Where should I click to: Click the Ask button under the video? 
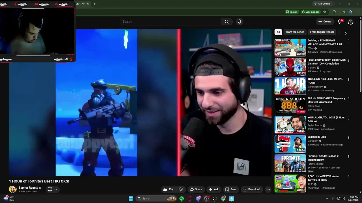[x=214, y=189]
